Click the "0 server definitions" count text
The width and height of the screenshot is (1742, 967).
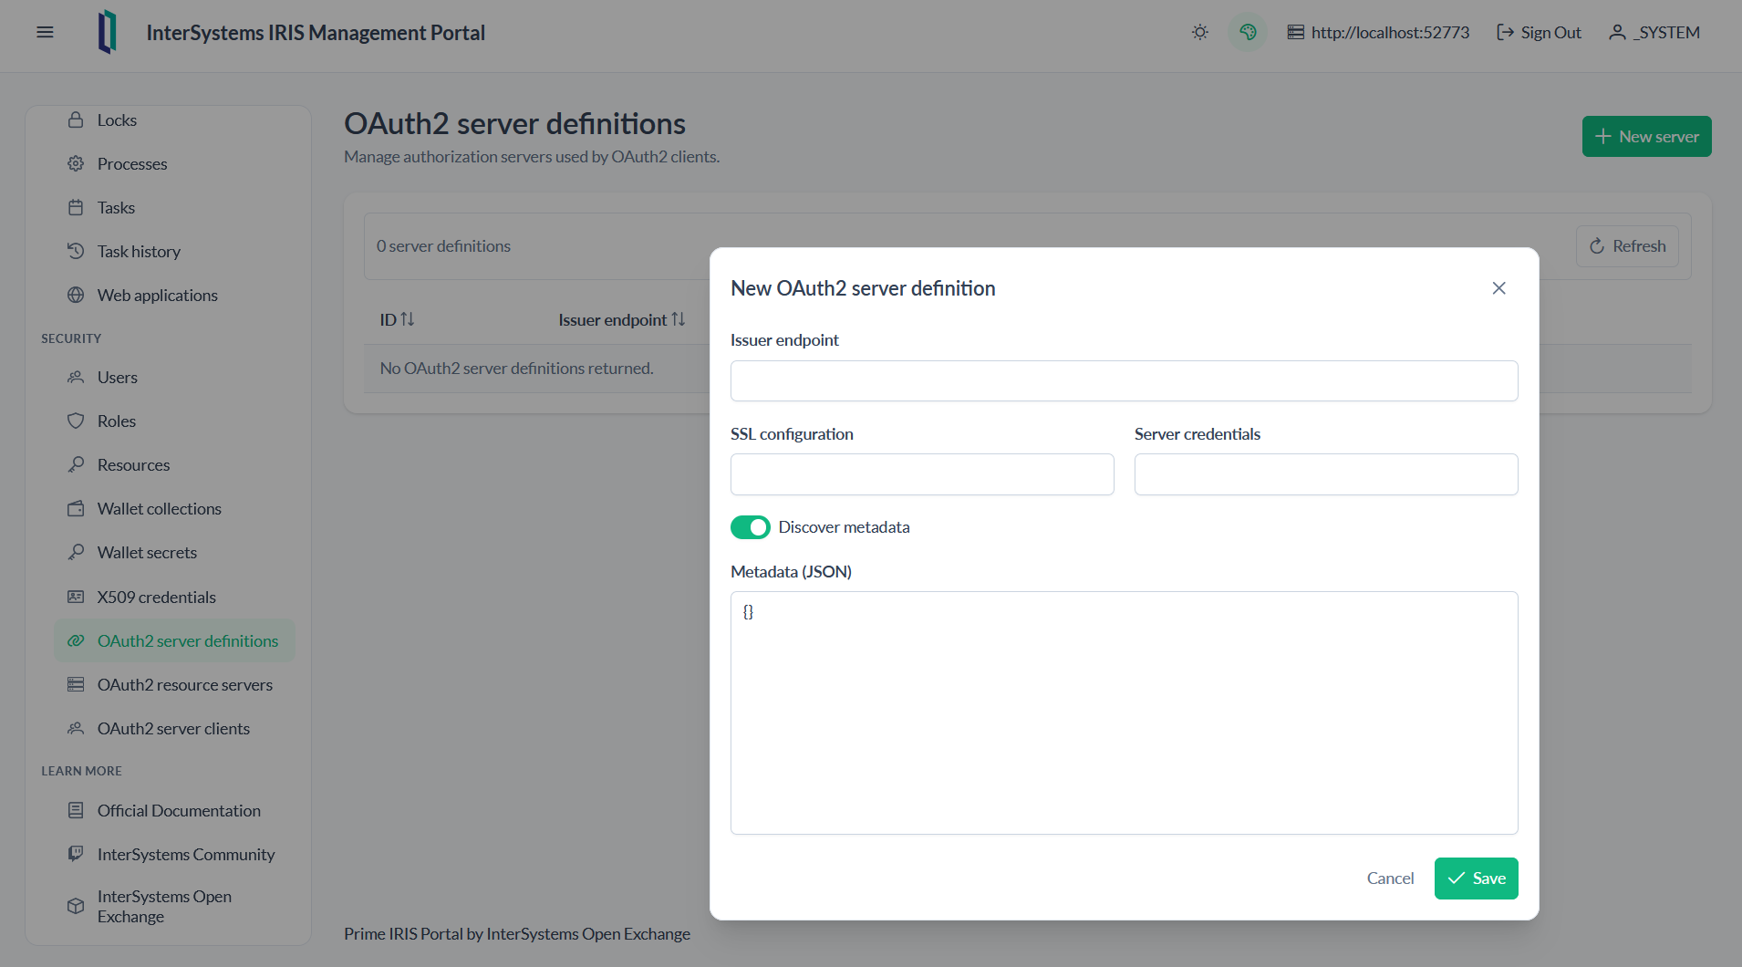pos(443,246)
